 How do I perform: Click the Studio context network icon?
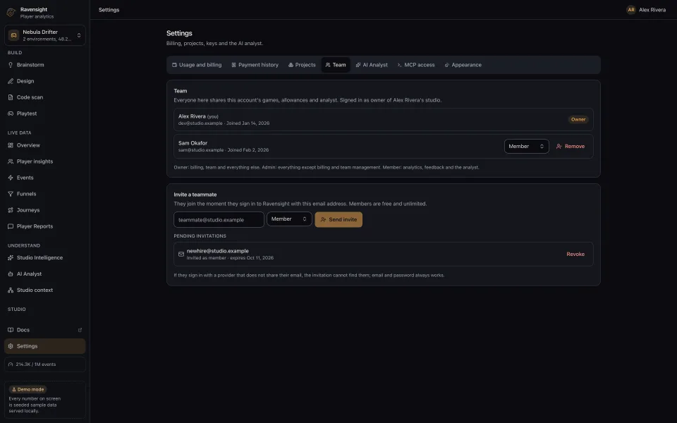pos(11,290)
